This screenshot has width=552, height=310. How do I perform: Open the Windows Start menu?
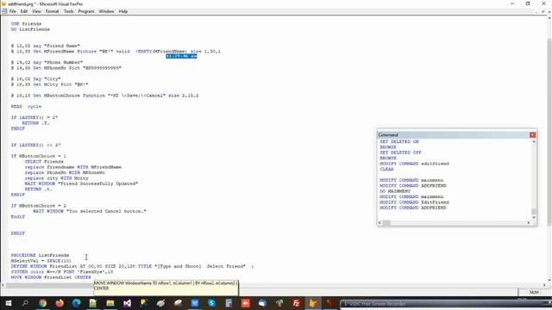click(x=8, y=303)
